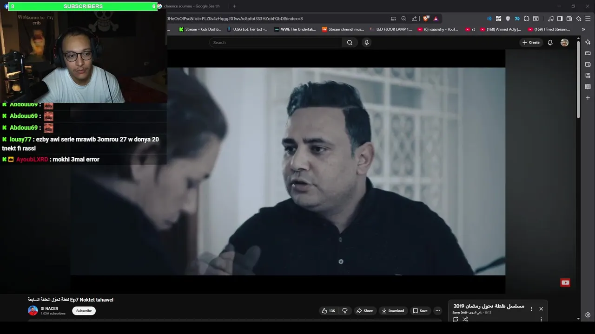Click the YouTube search magnifier button
Screen dimensions: 595x334
click(x=350, y=42)
